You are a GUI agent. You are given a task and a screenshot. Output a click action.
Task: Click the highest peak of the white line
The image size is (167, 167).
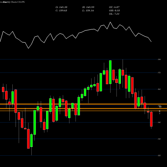(x=110, y=22)
